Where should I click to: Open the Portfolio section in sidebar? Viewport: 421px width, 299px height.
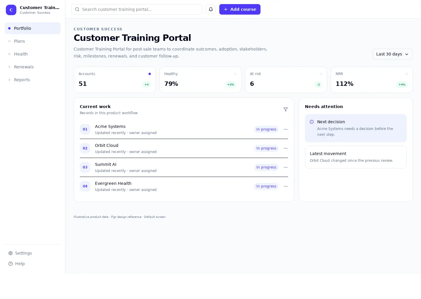33,28
